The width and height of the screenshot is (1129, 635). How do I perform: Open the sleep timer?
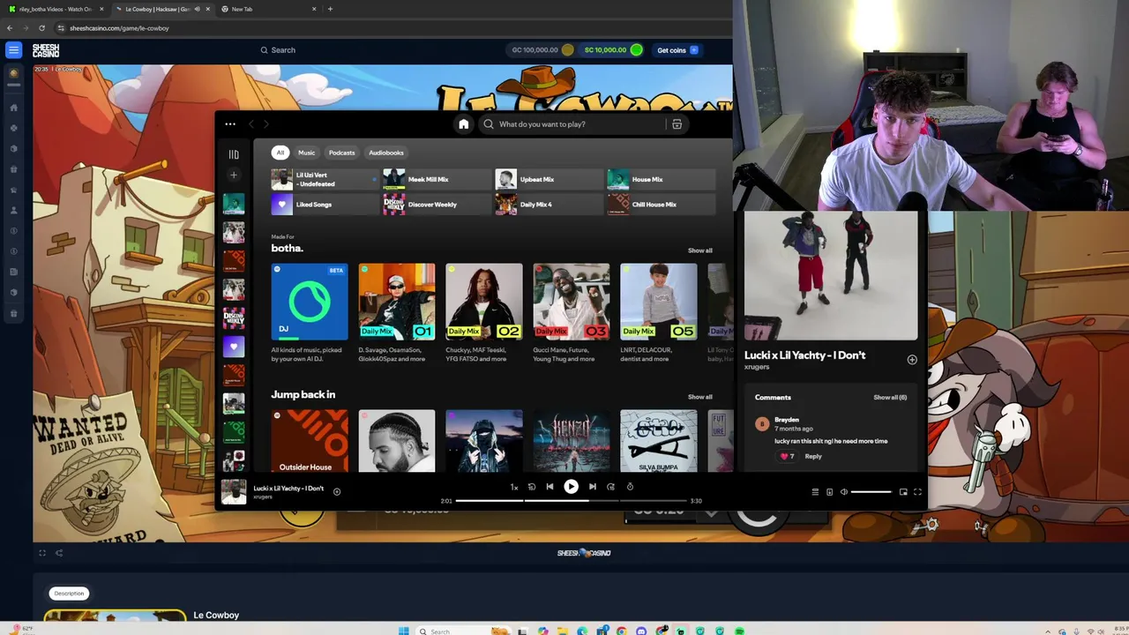coord(630,487)
